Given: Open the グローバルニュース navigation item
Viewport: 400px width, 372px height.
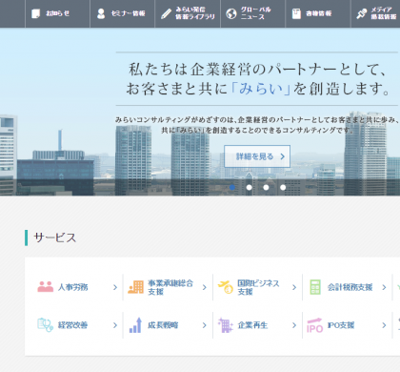Looking at the screenshot, I should 253,13.
